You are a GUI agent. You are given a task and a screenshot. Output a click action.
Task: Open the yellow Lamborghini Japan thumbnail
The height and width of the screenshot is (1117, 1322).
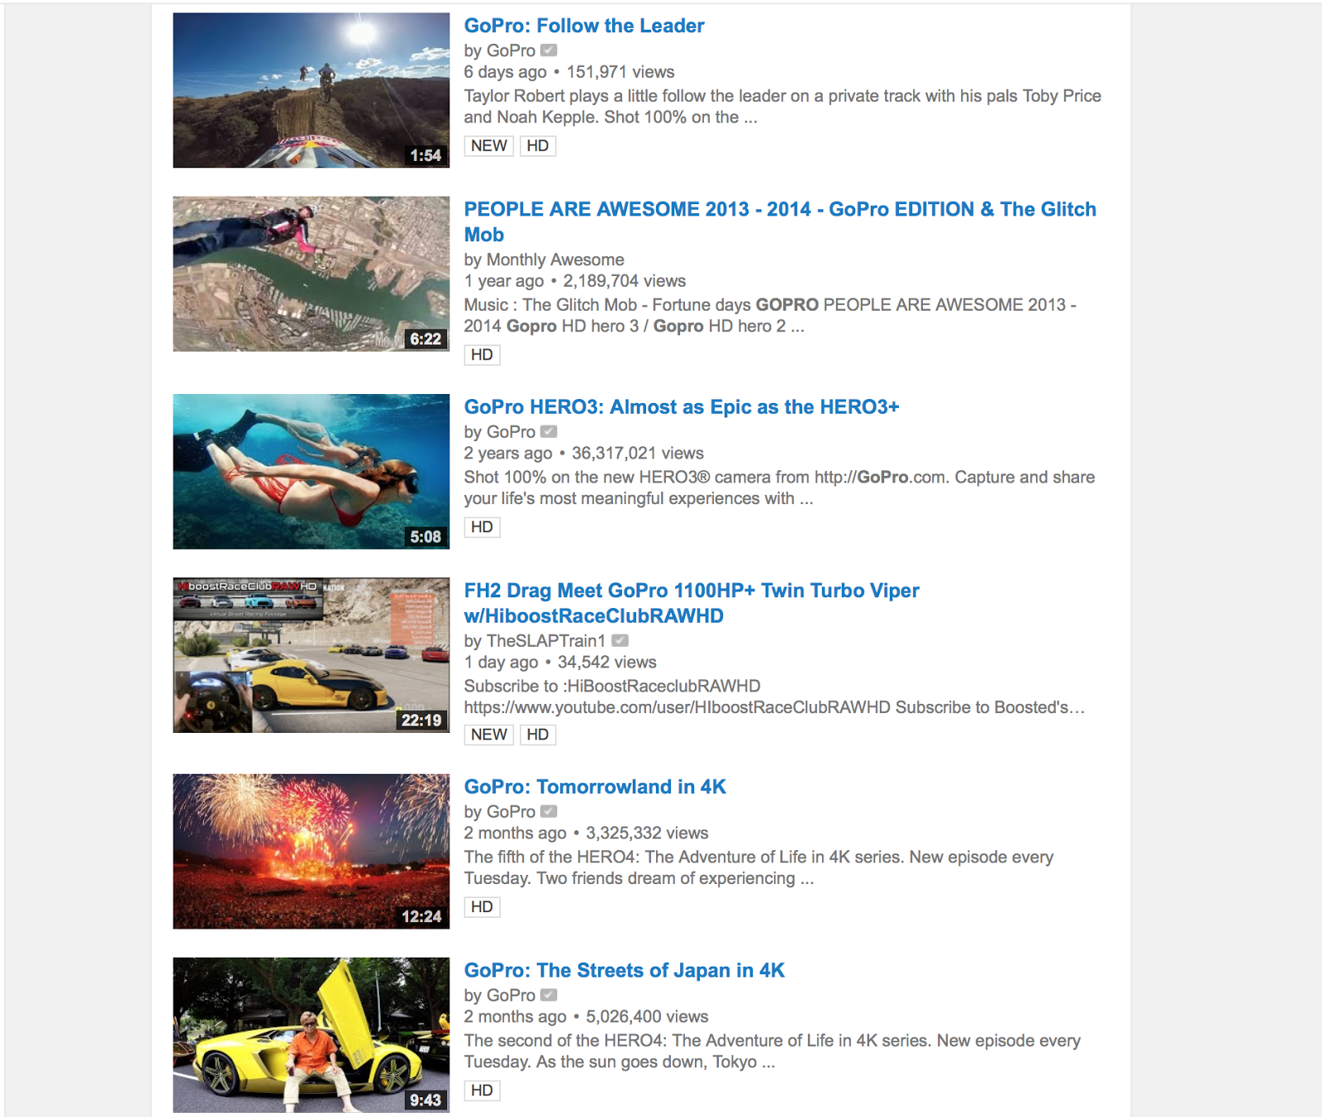[x=311, y=1034]
